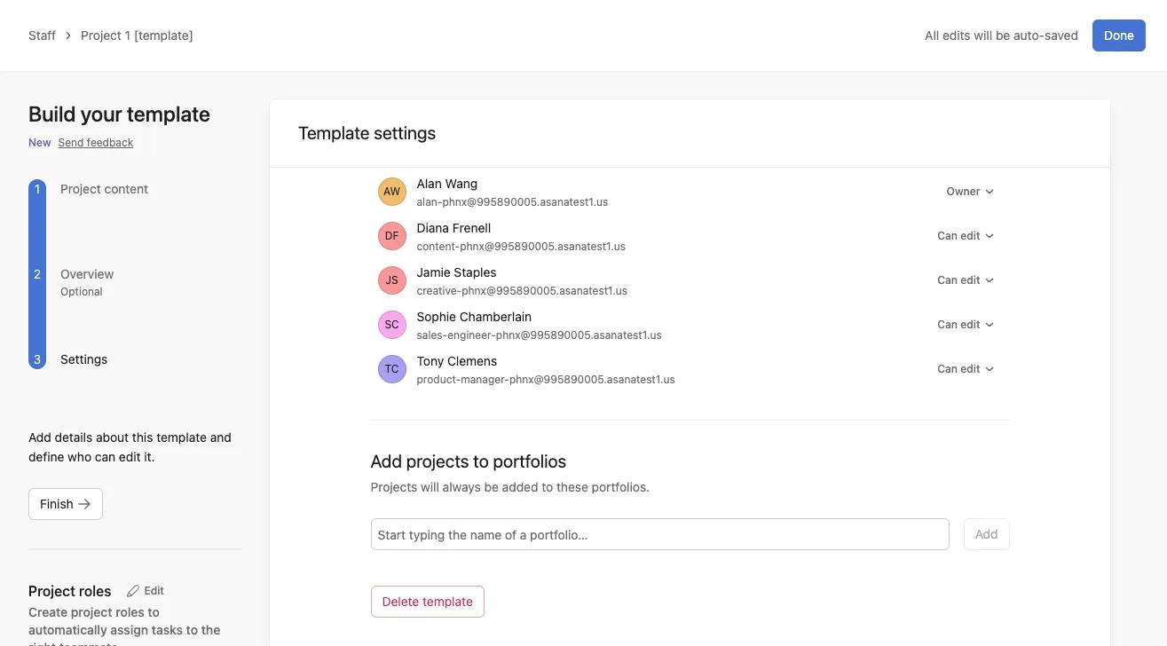This screenshot has height=646, width=1167.
Task: Change Tony Clemens' Can edit permission
Action: (x=966, y=369)
